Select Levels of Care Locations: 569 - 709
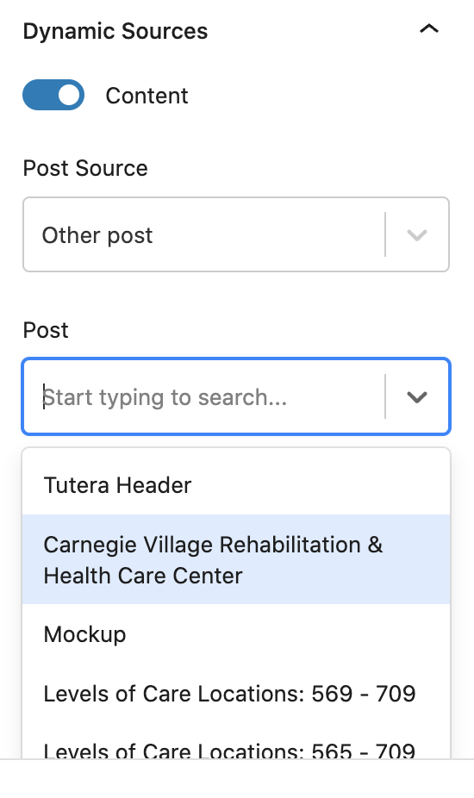This screenshot has height=798, width=474. click(x=236, y=694)
